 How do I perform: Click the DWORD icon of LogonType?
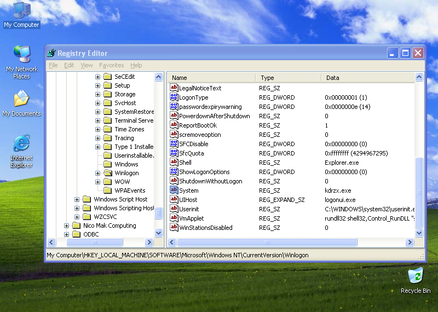coord(174,97)
